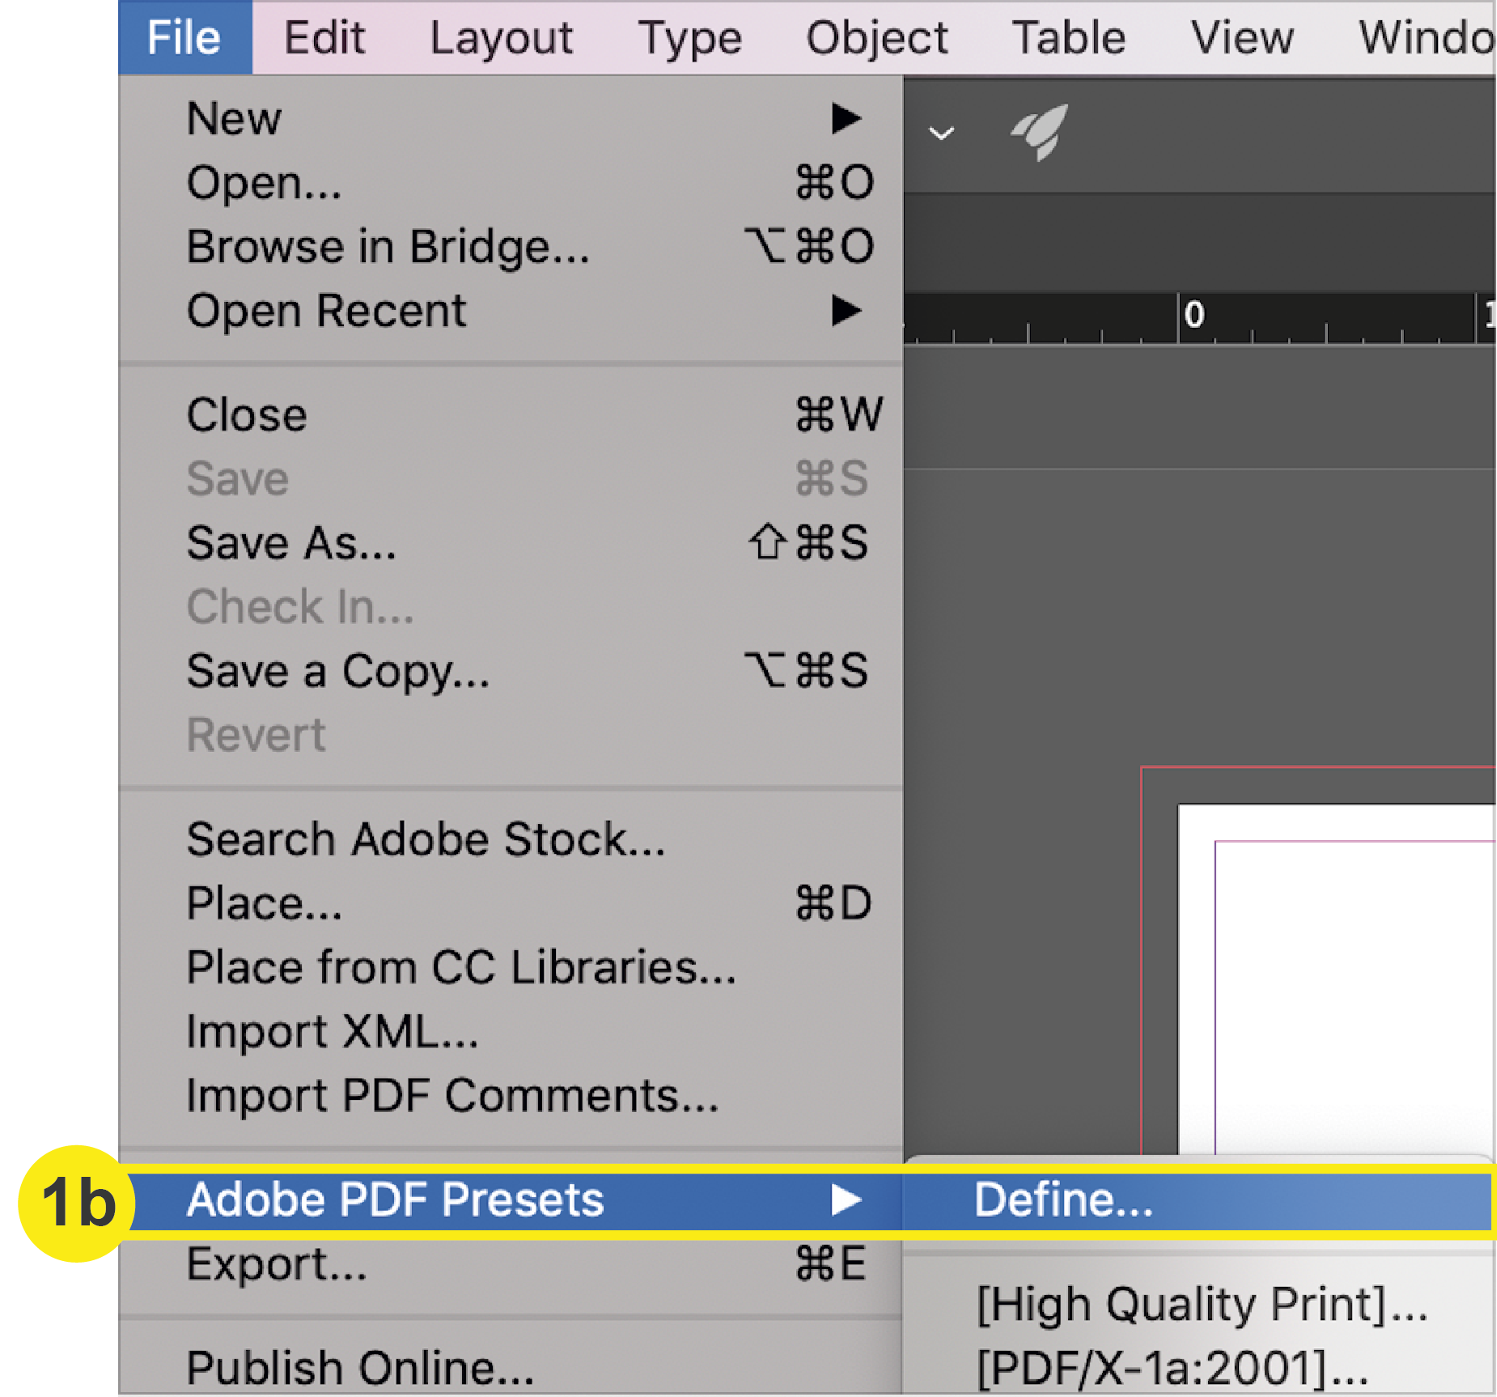Click the horizontal ruler at zero mark

tap(1194, 316)
